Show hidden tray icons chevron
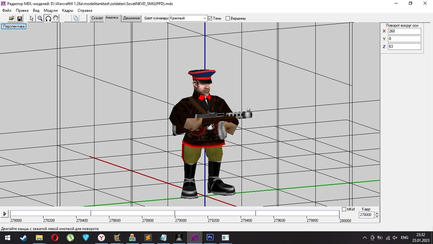 pyautogui.click(x=365, y=238)
